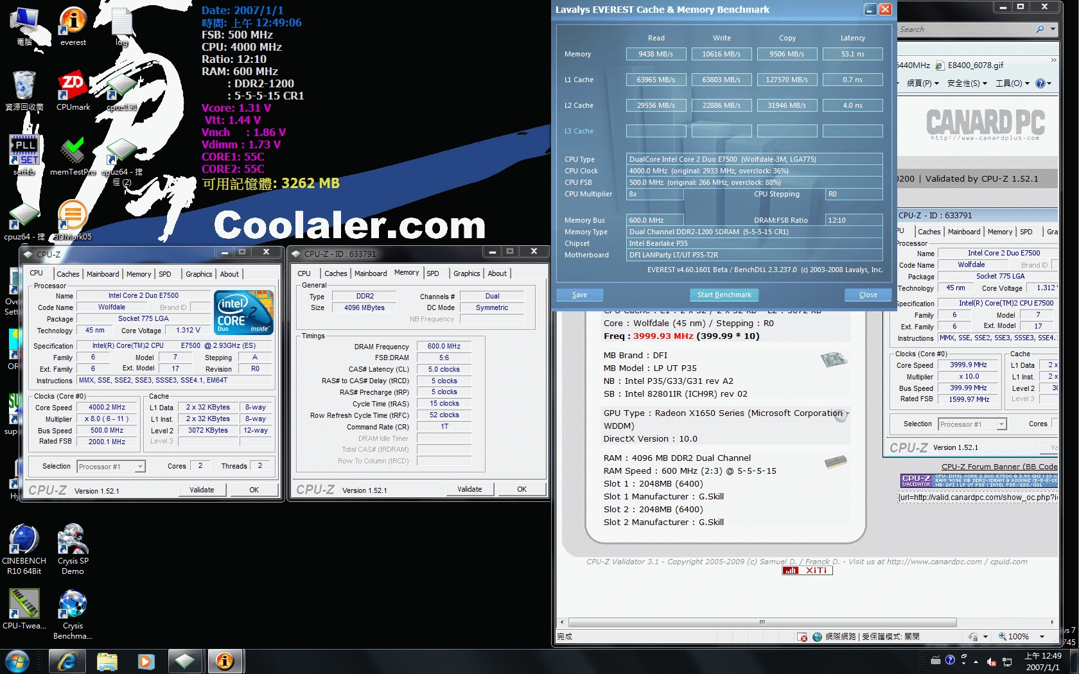Click Memory Latency value 53.1 ns
The width and height of the screenshot is (1079, 674).
(852, 54)
